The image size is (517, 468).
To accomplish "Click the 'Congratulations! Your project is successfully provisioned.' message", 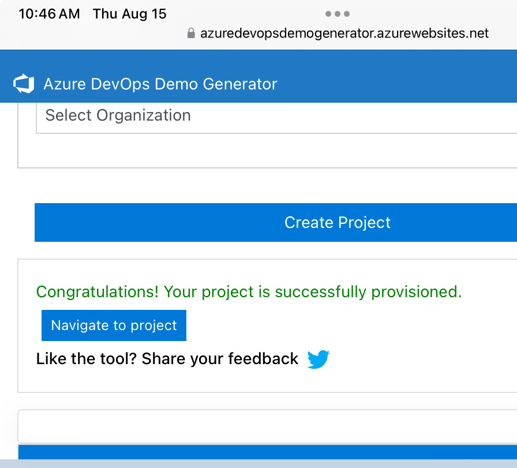I will pyautogui.click(x=249, y=292).
